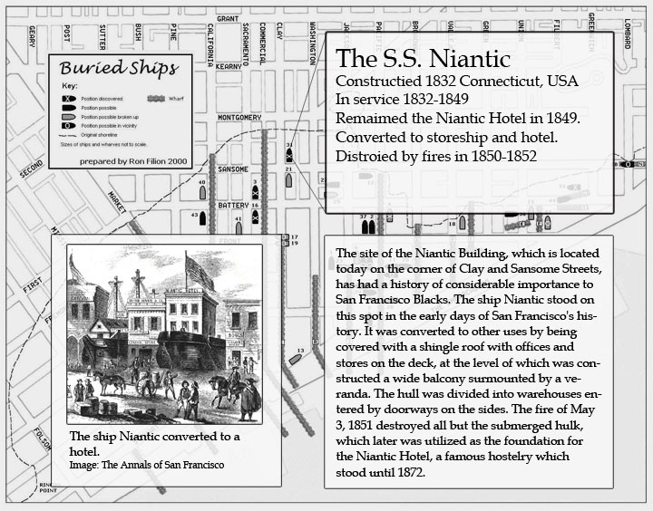Click the black ship marker 43

(204, 217)
